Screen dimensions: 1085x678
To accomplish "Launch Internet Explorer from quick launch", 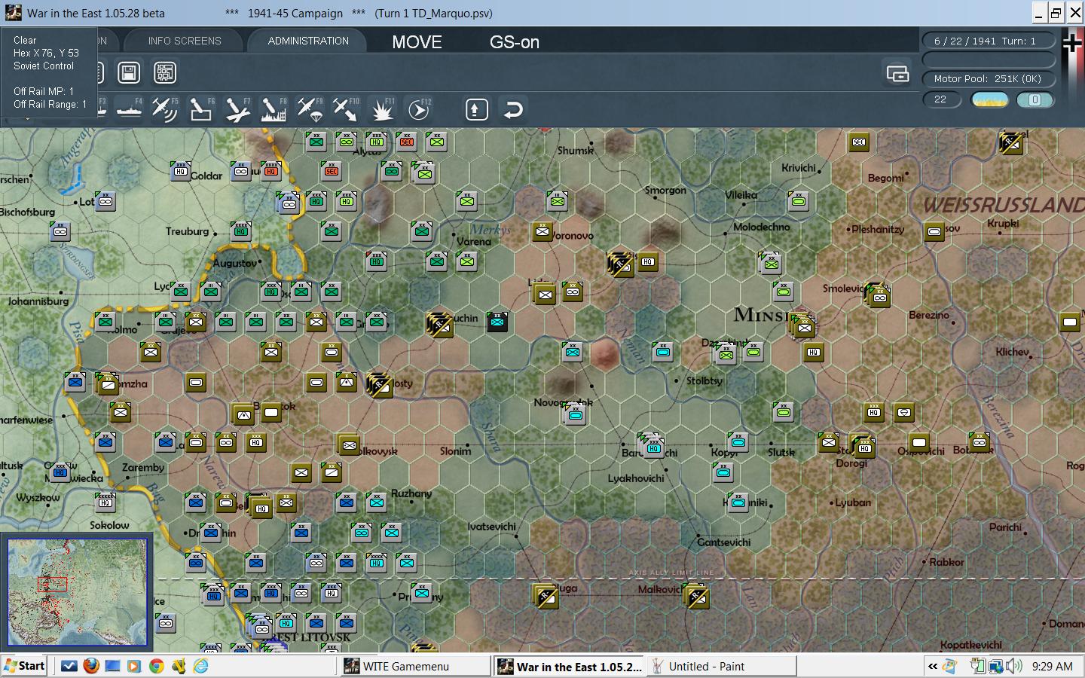I will point(200,666).
